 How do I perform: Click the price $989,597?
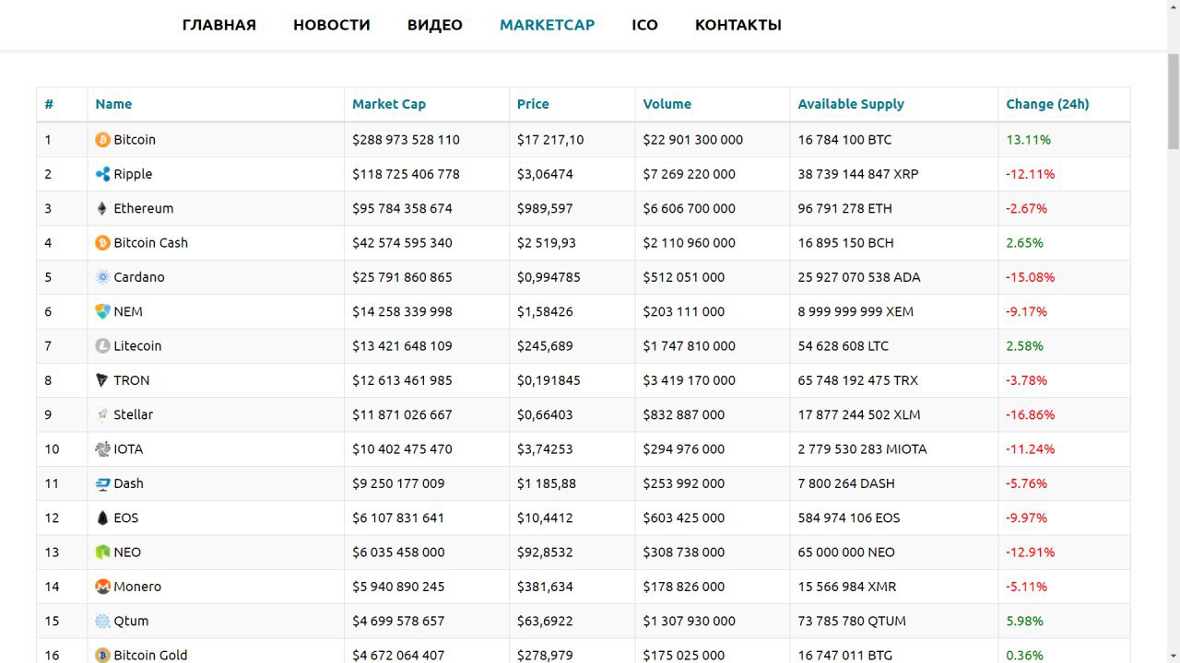coord(545,208)
